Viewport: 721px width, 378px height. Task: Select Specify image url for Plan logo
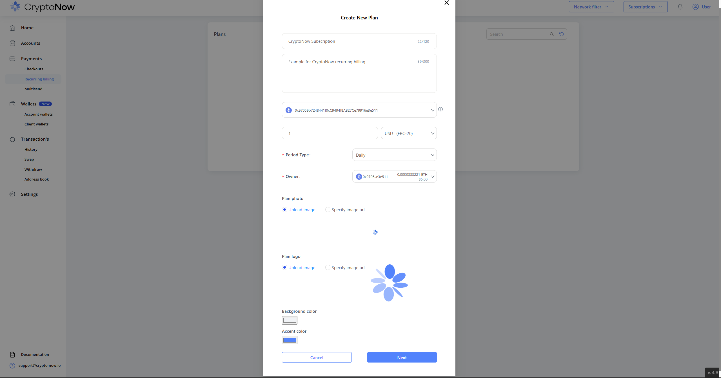(x=345, y=268)
